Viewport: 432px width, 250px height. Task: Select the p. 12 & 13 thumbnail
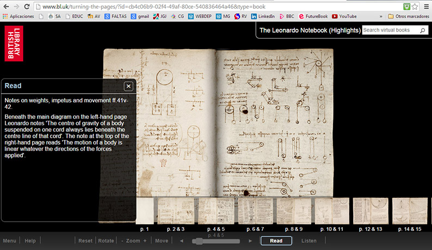tap(371, 211)
